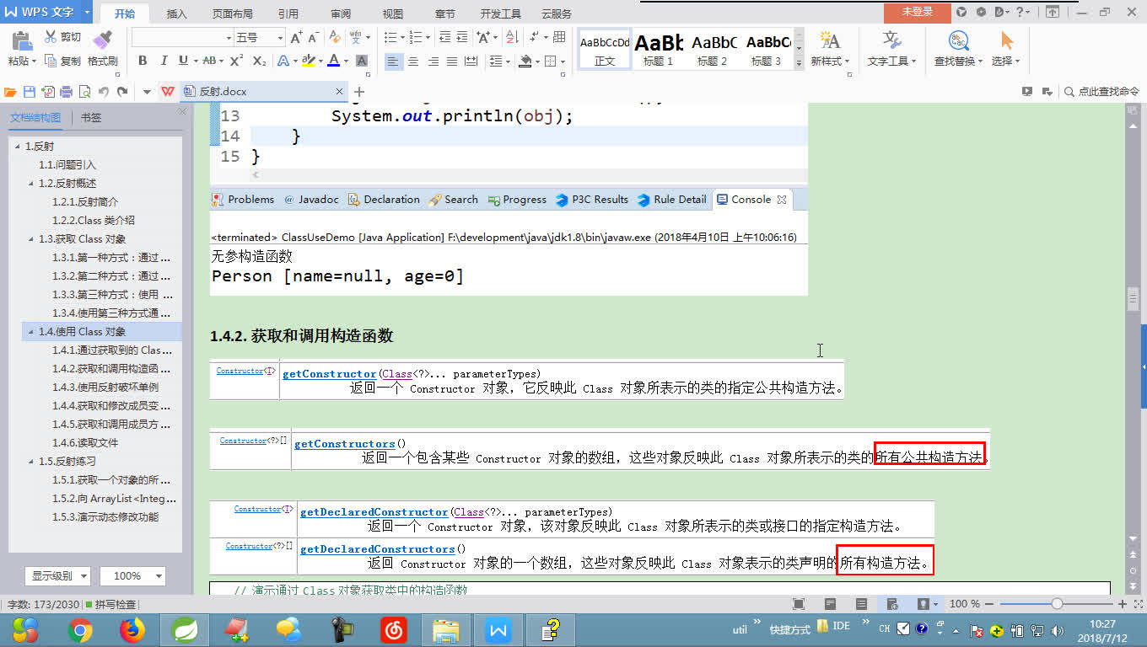Toggle underline formatting
The height and width of the screenshot is (647, 1147).
(183, 61)
